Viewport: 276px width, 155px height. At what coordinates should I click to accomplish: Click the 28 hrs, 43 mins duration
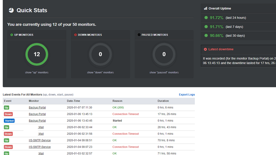click(x=167, y=127)
